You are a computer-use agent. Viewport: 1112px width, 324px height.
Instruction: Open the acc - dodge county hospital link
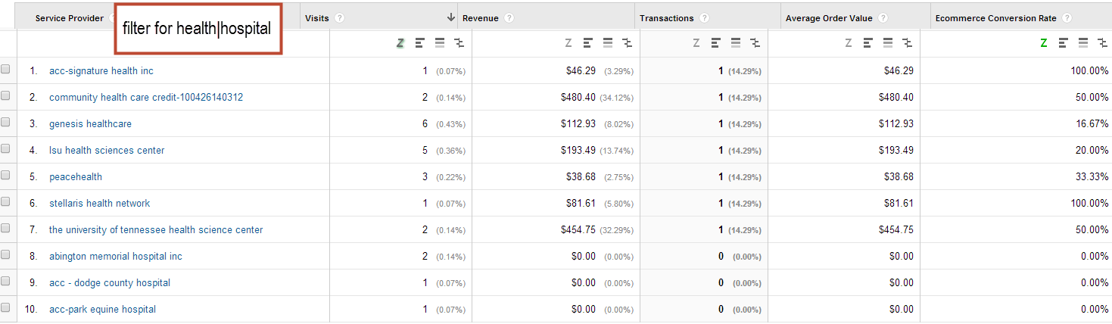[110, 282]
